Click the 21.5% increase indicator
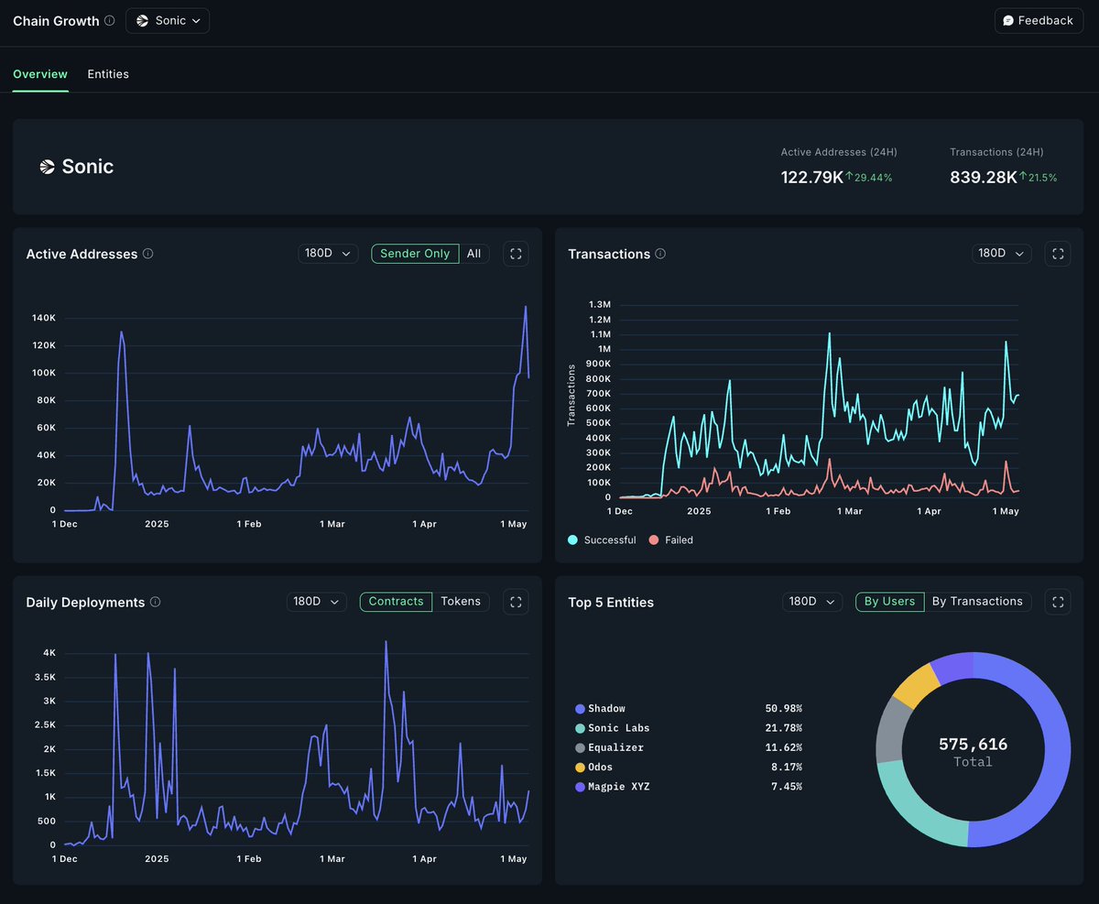 1038,178
